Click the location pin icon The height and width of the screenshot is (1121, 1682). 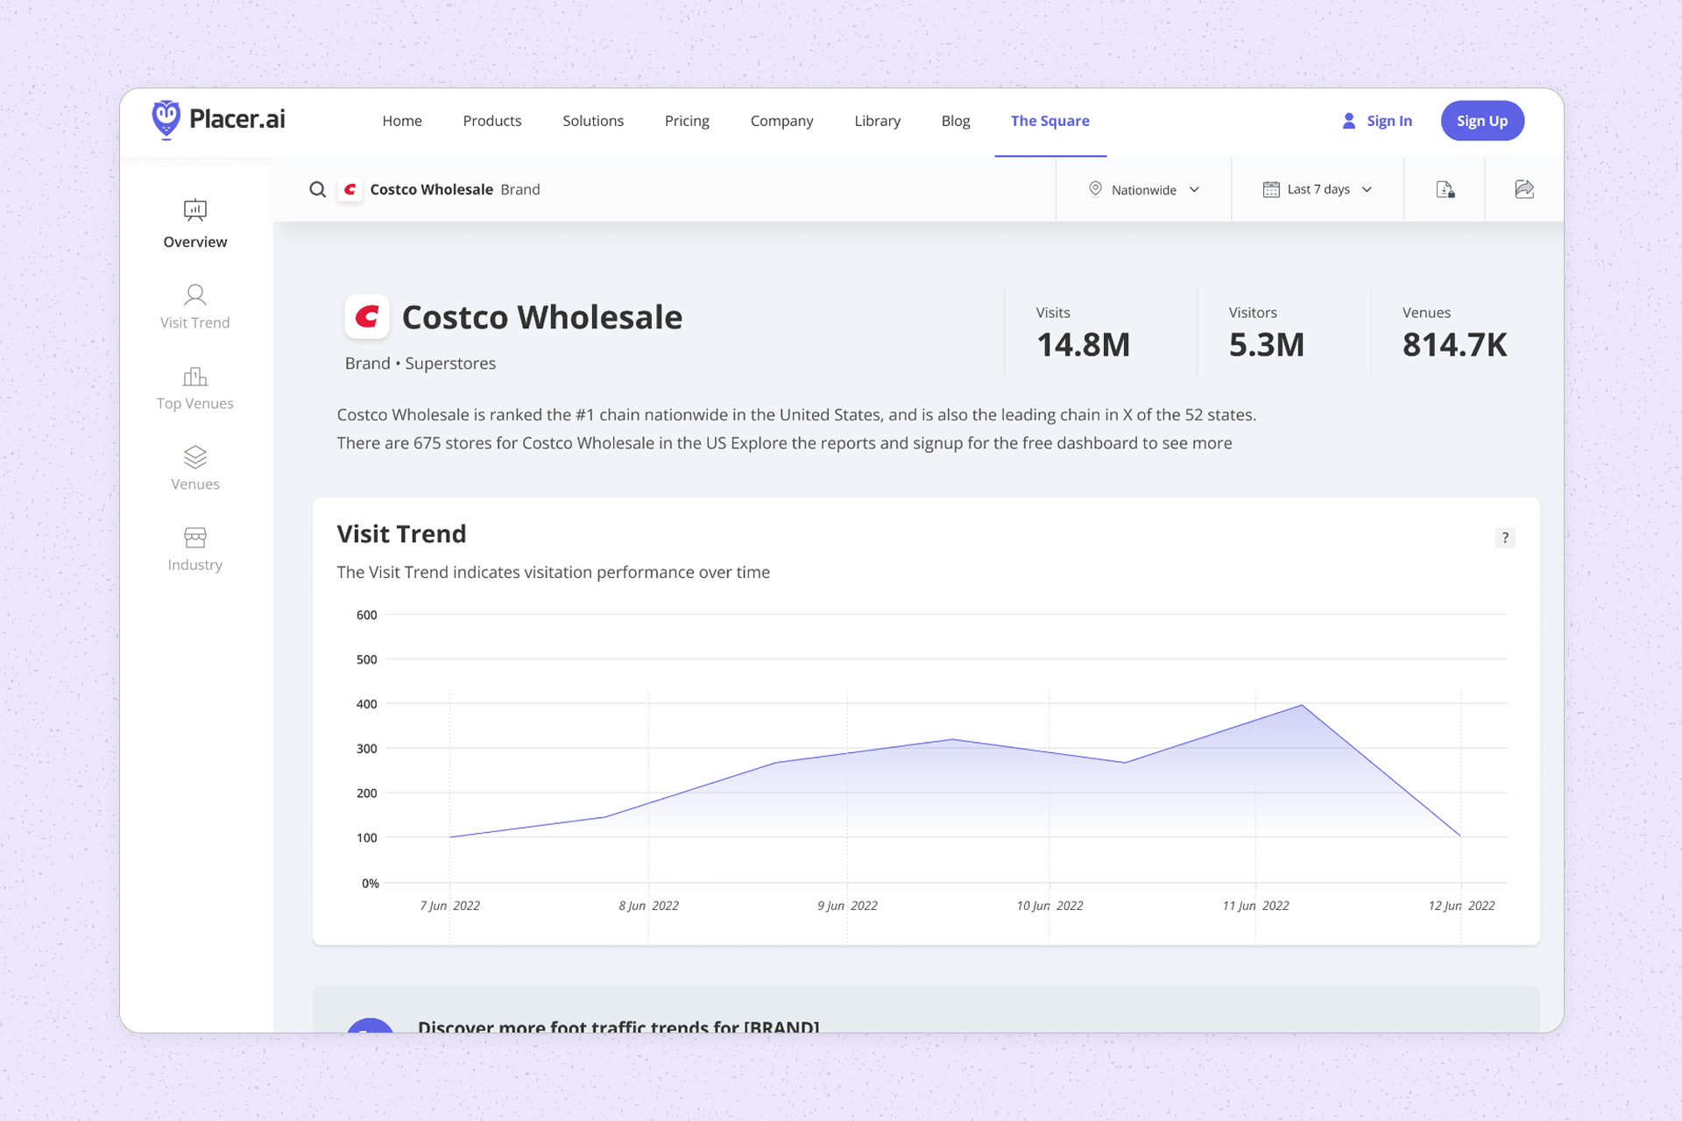coord(1095,189)
